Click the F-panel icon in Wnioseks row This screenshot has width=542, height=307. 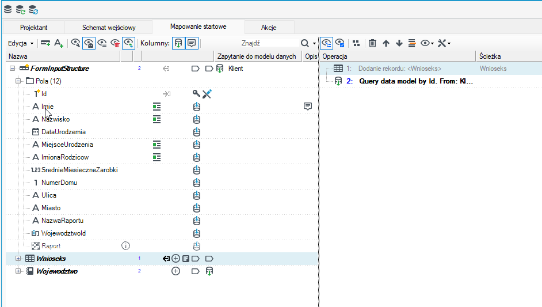186,259
